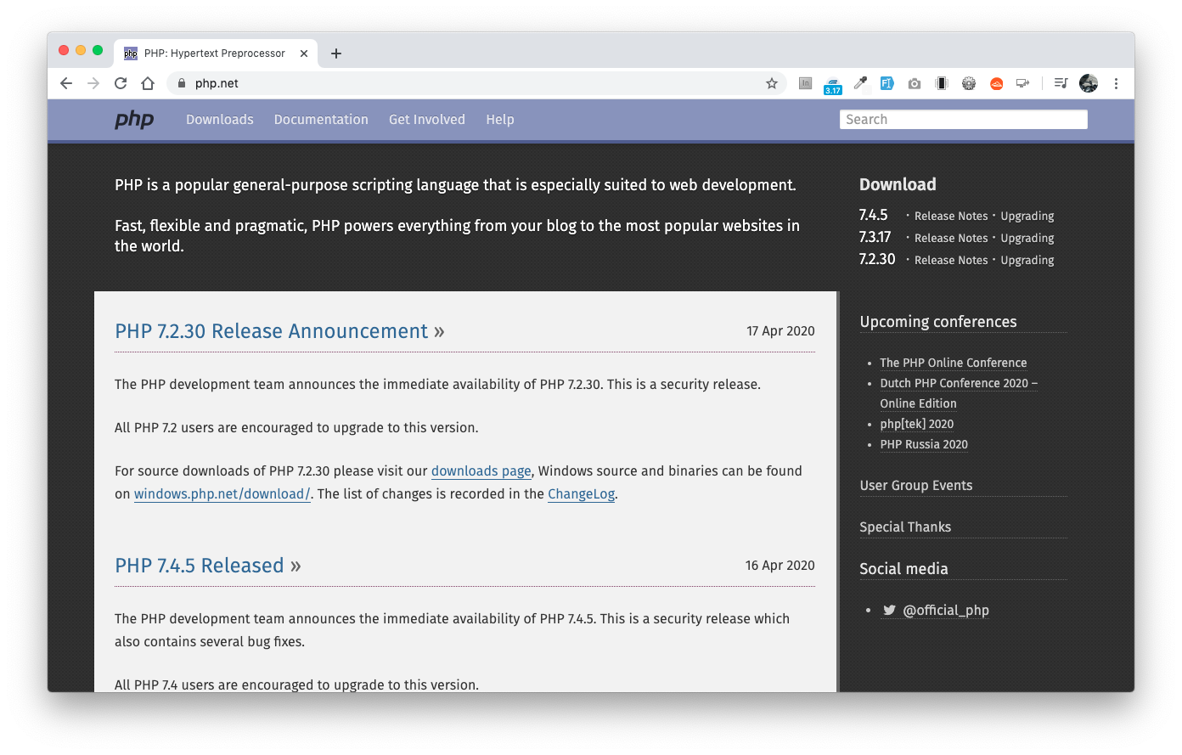
Task: Open the gray 'In' extension icon
Action: click(805, 83)
